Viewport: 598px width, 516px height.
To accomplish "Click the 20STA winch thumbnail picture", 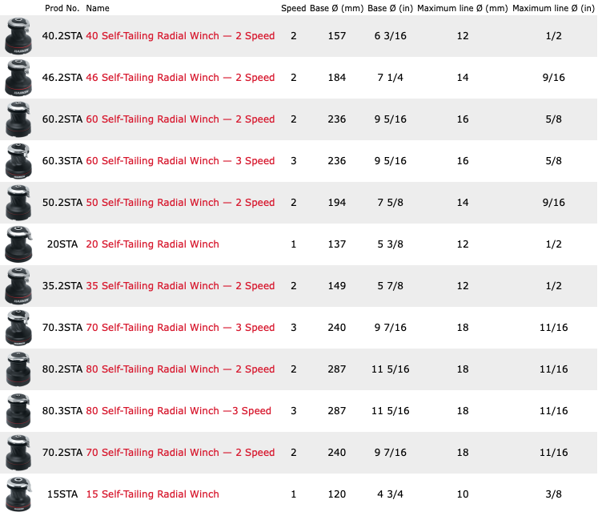I will click(18, 245).
